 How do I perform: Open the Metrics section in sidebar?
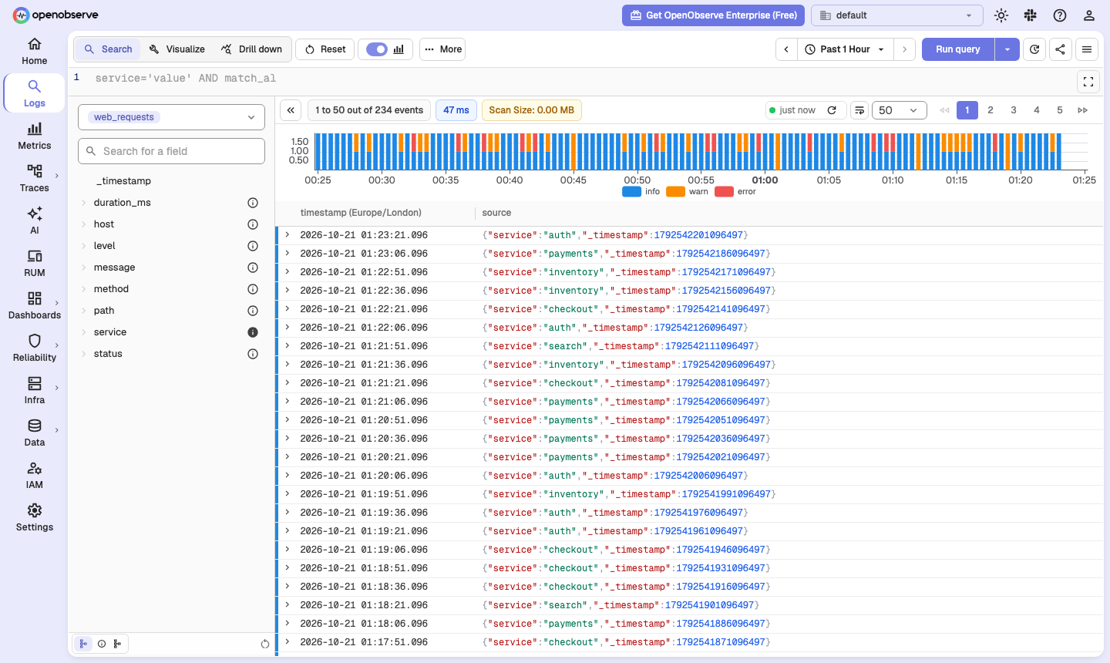coord(35,136)
